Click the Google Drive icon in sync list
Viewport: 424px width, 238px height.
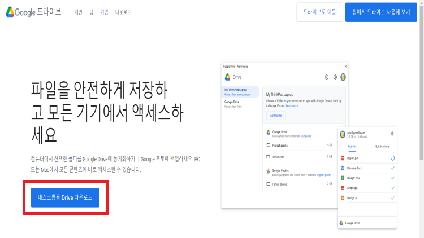pyautogui.click(x=268, y=132)
